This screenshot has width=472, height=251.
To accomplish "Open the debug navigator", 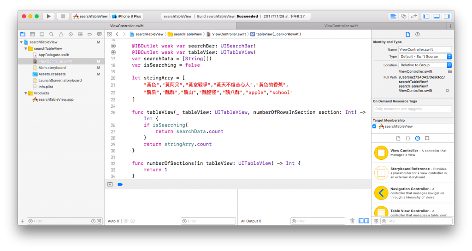I will tap(80, 34).
